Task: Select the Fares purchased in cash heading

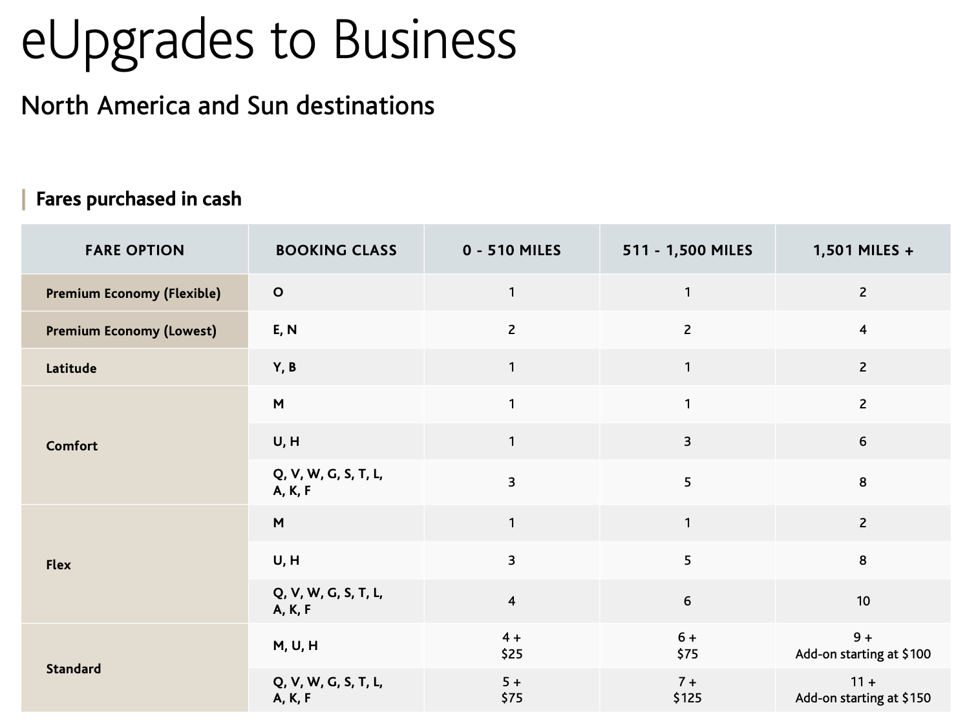Action: pyautogui.click(x=138, y=199)
